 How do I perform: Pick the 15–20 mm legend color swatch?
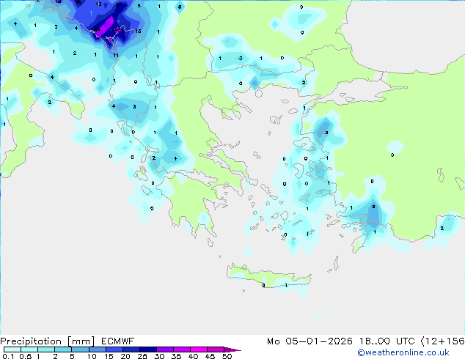tap(114, 349)
